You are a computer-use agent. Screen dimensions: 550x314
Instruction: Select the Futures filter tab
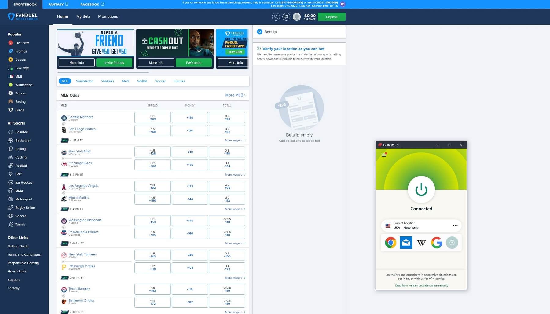pos(179,81)
